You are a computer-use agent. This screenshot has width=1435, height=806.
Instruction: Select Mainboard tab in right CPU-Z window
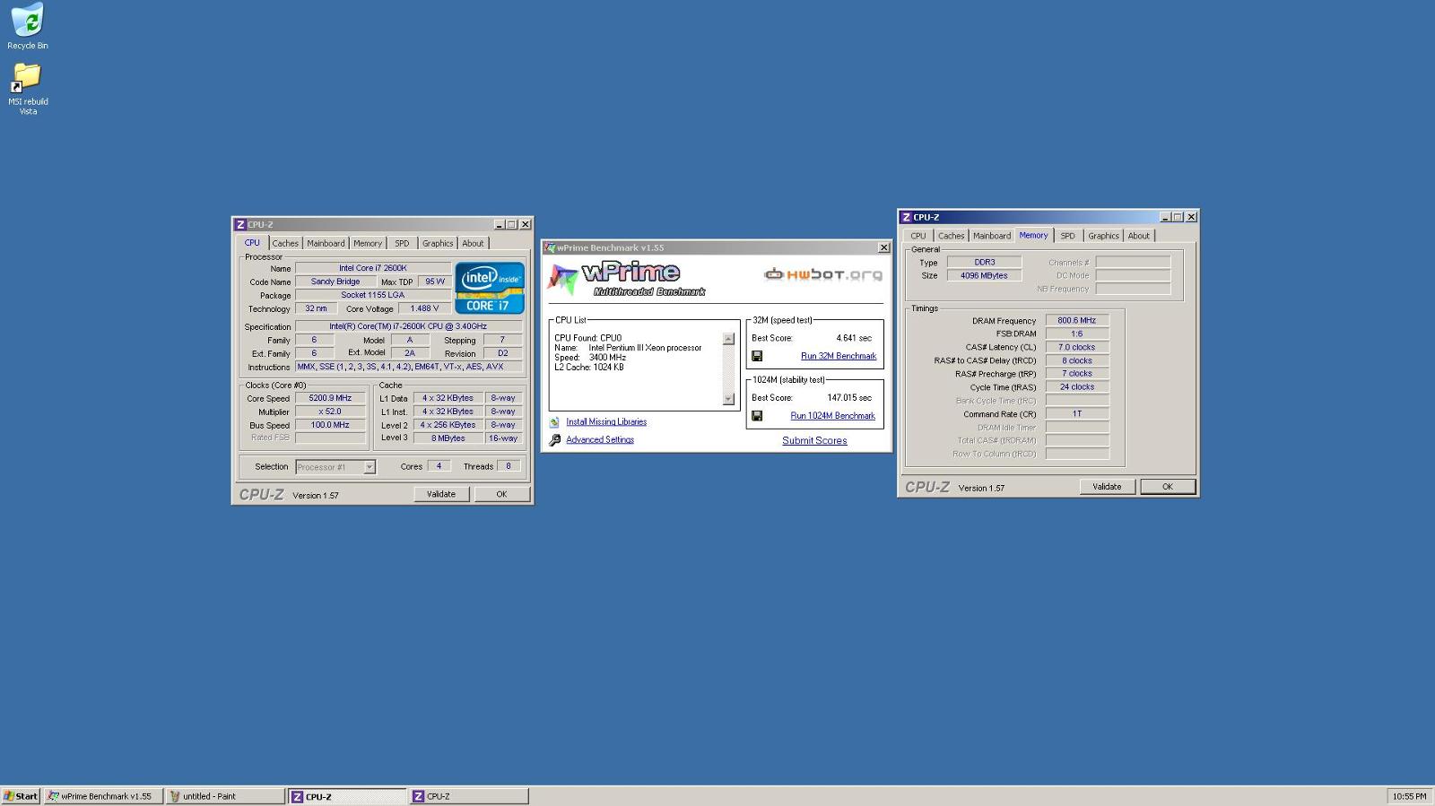(x=992, y=236)
